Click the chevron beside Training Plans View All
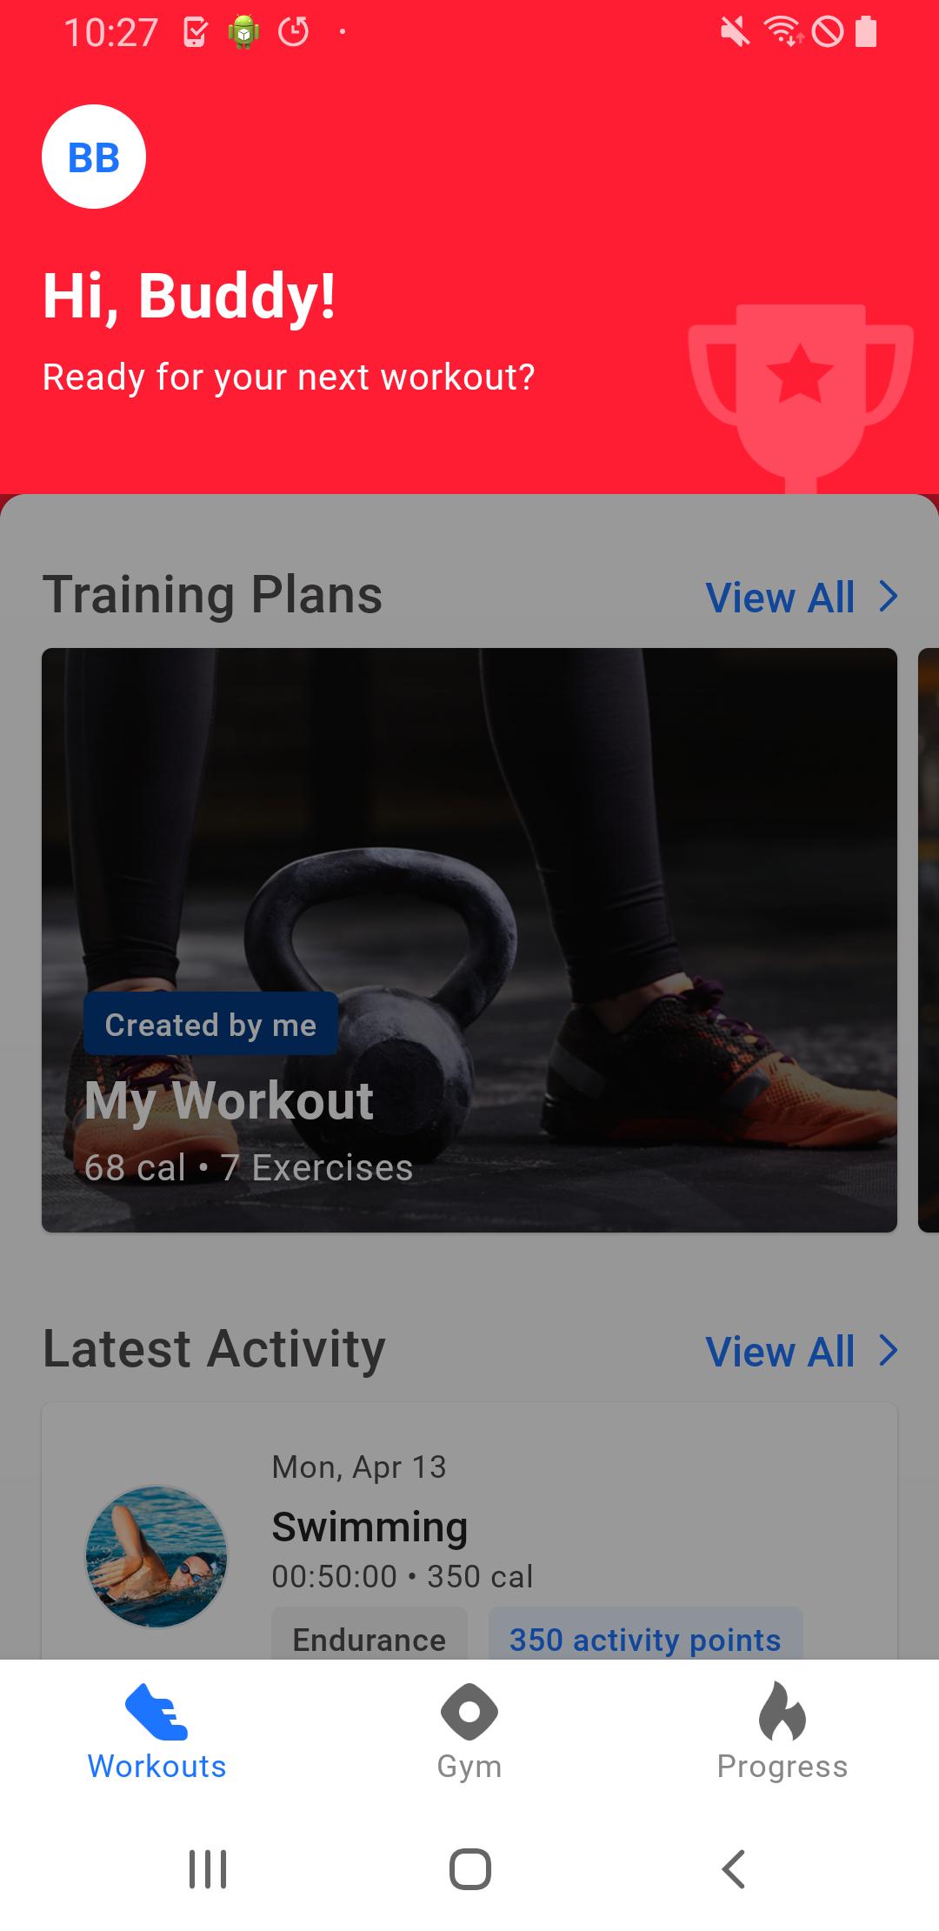The height and width of the screenshot is (1931, 939). click(888, 597)
